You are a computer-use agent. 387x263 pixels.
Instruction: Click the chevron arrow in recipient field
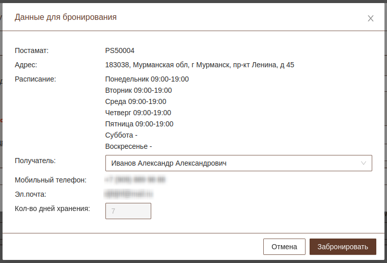click(364, 163)
